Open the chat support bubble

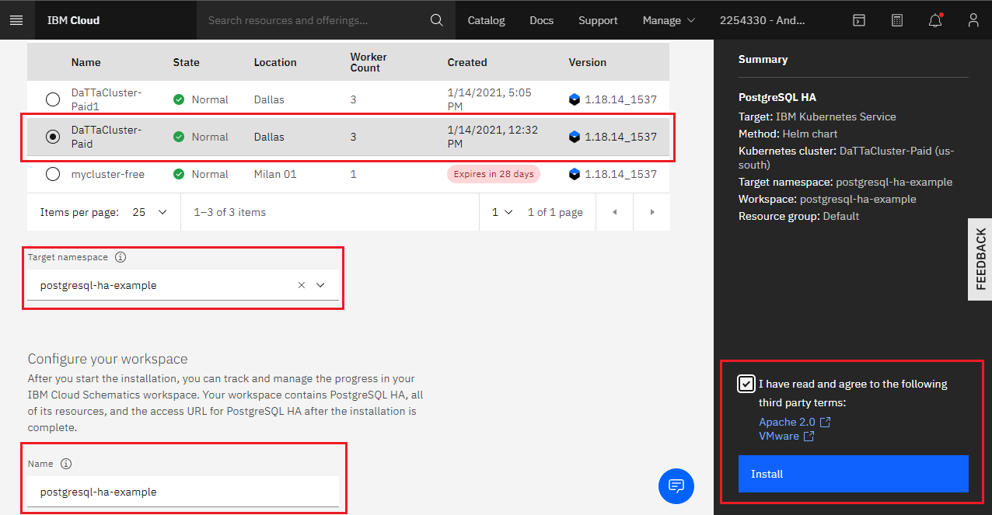676,486
